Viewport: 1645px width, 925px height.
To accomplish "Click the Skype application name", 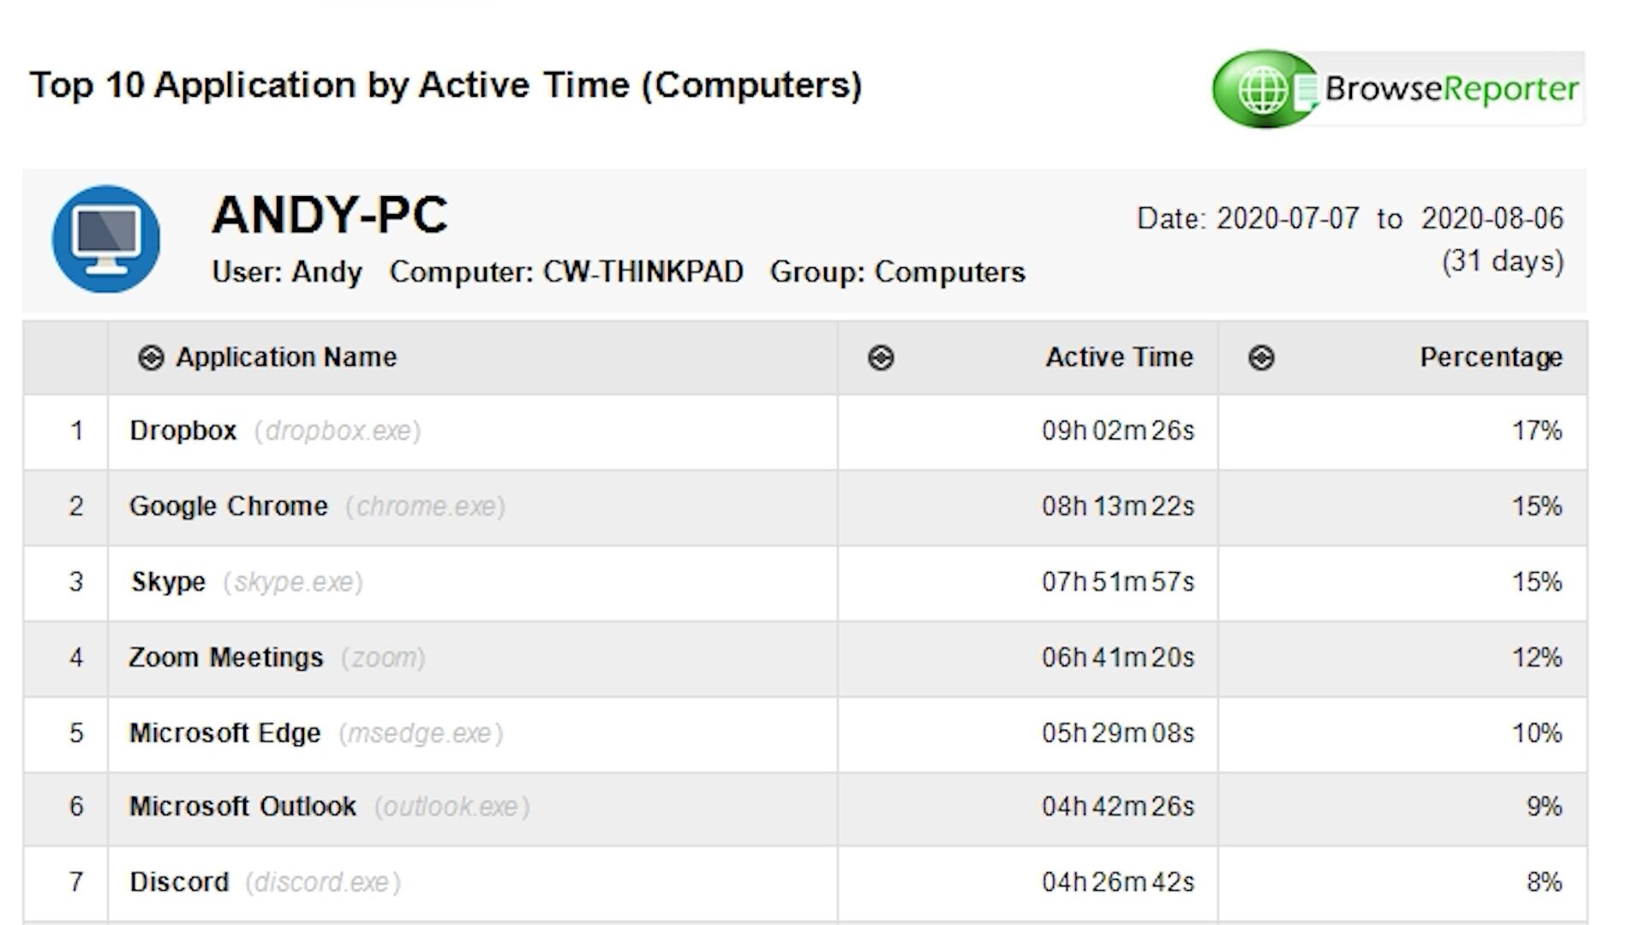I will click(x=168, y=582).
